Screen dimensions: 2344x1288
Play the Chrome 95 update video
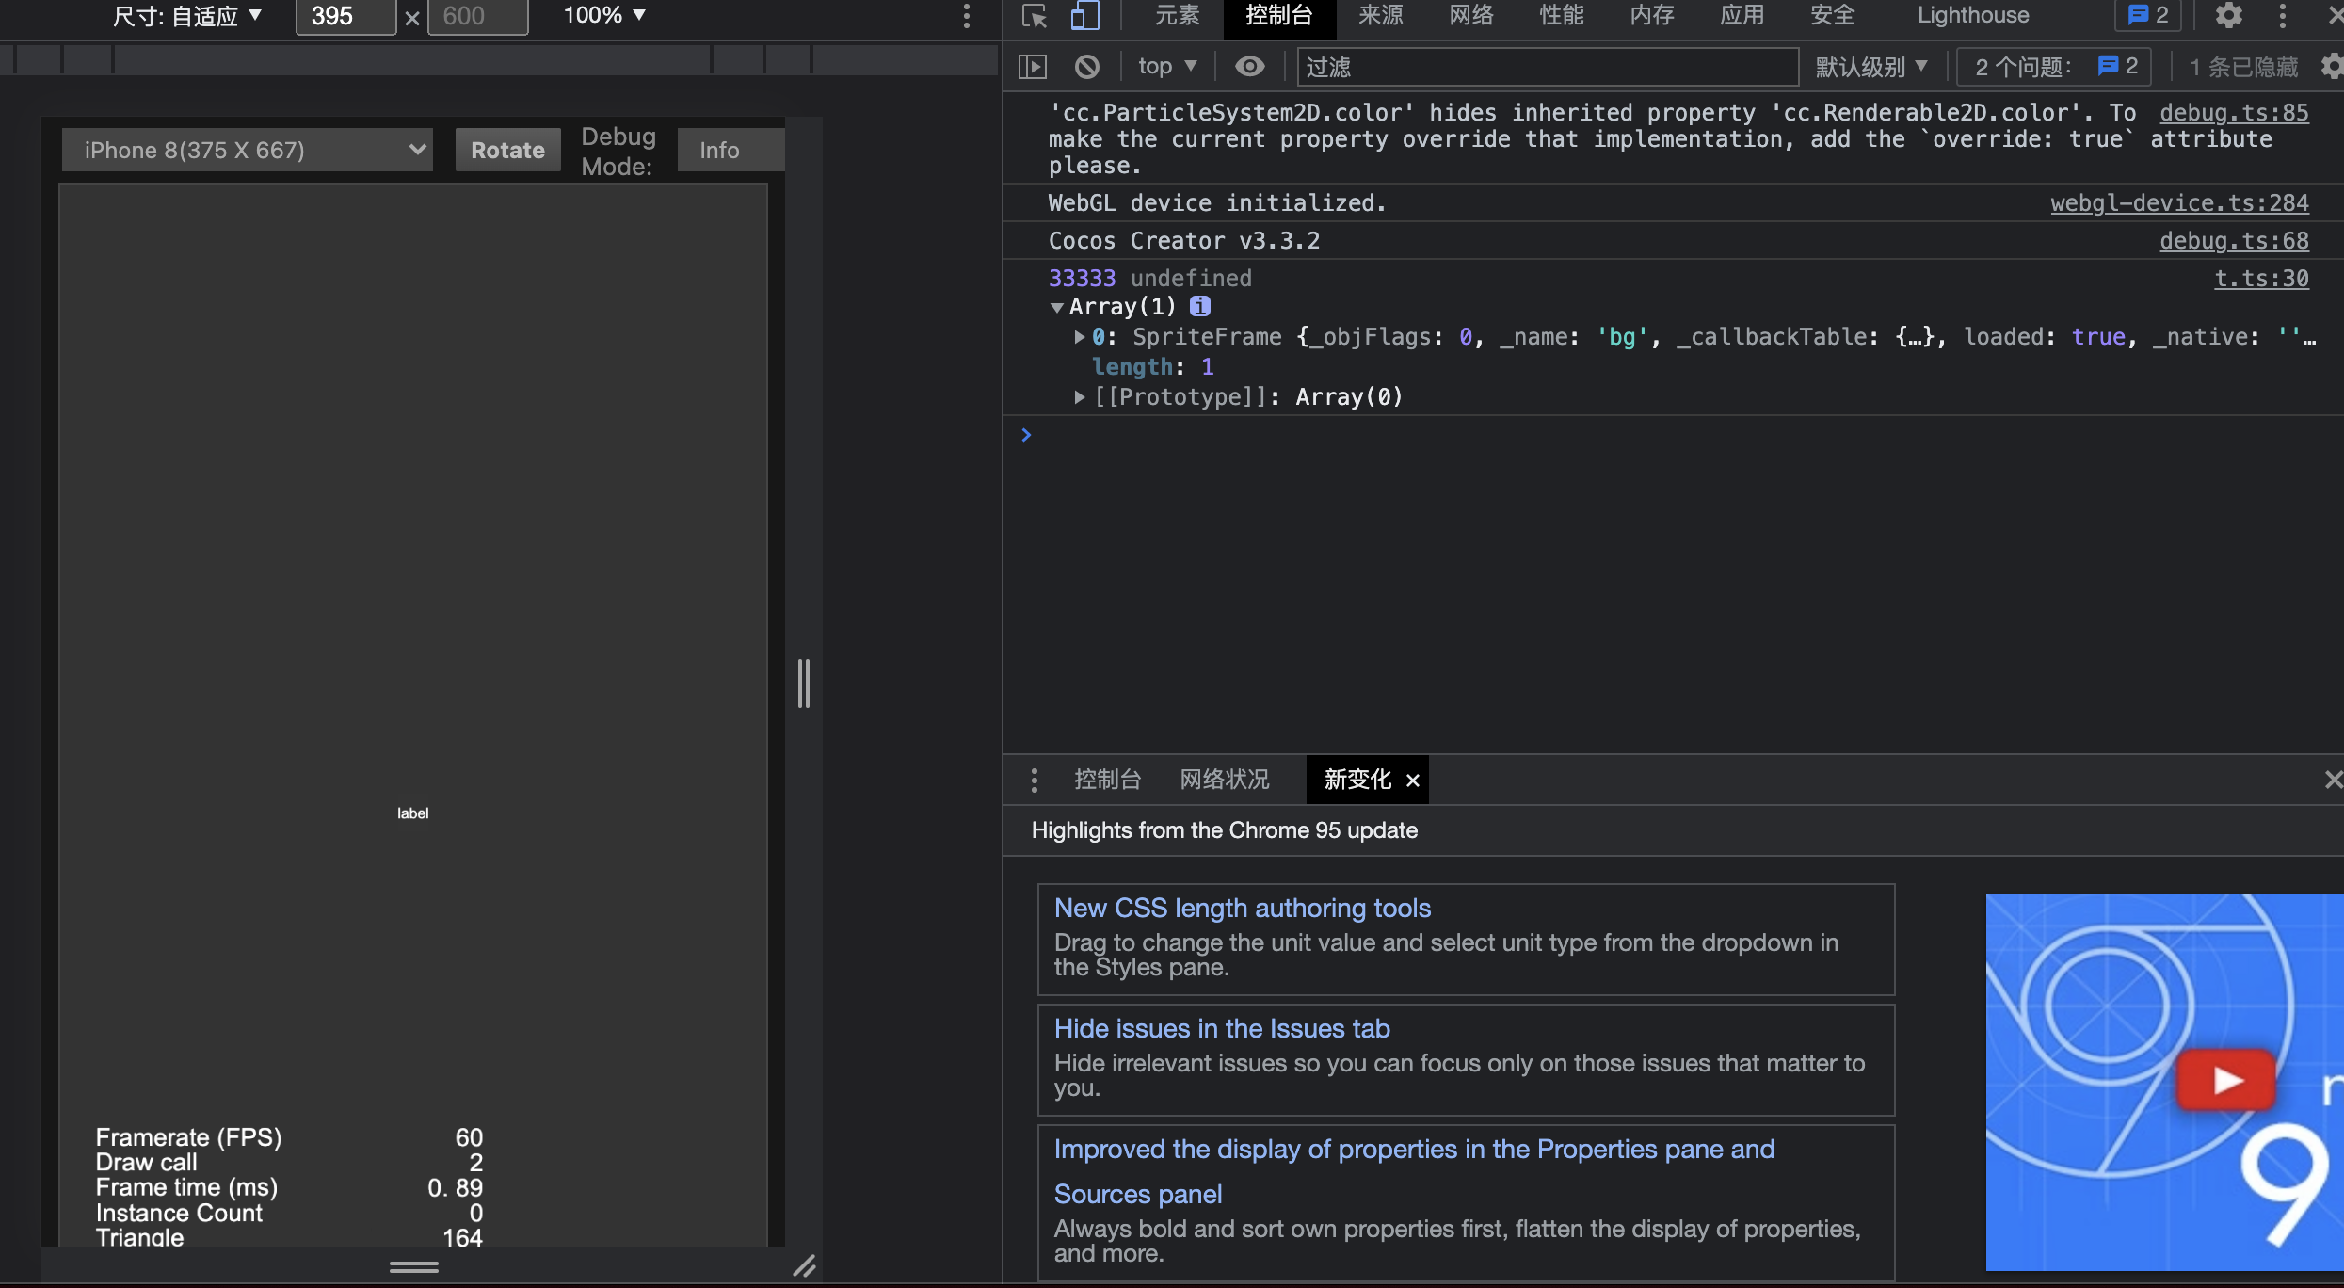pos(2226,1080)
